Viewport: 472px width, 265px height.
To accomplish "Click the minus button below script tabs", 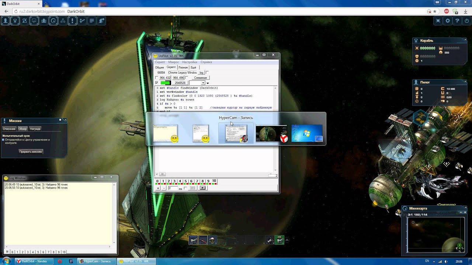I will click(164, 188).
